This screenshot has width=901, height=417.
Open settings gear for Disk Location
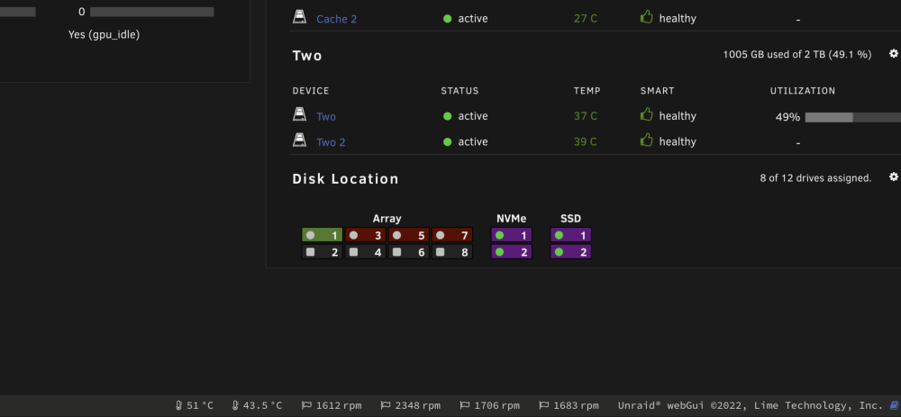tap(894, 177)
